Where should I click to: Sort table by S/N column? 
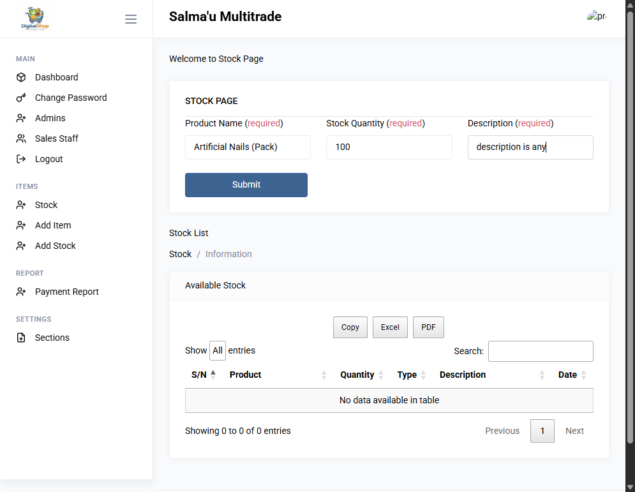tap(204, 375)
